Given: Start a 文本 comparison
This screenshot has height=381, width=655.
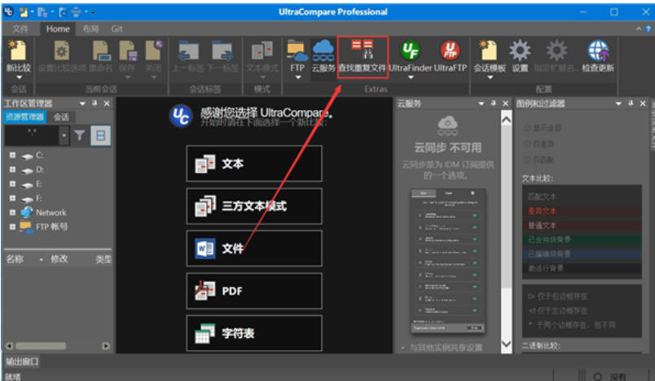Looking at the screenshot, I should (x=253, y=164).
